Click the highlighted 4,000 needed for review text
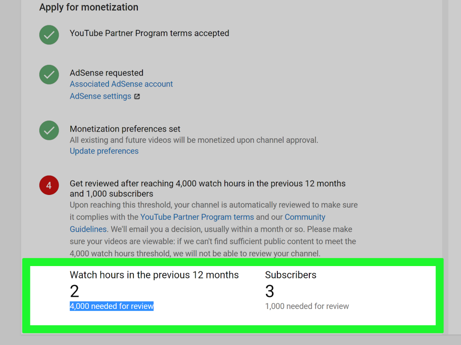This screenshot has height=345, width=461. click(112, 306)
